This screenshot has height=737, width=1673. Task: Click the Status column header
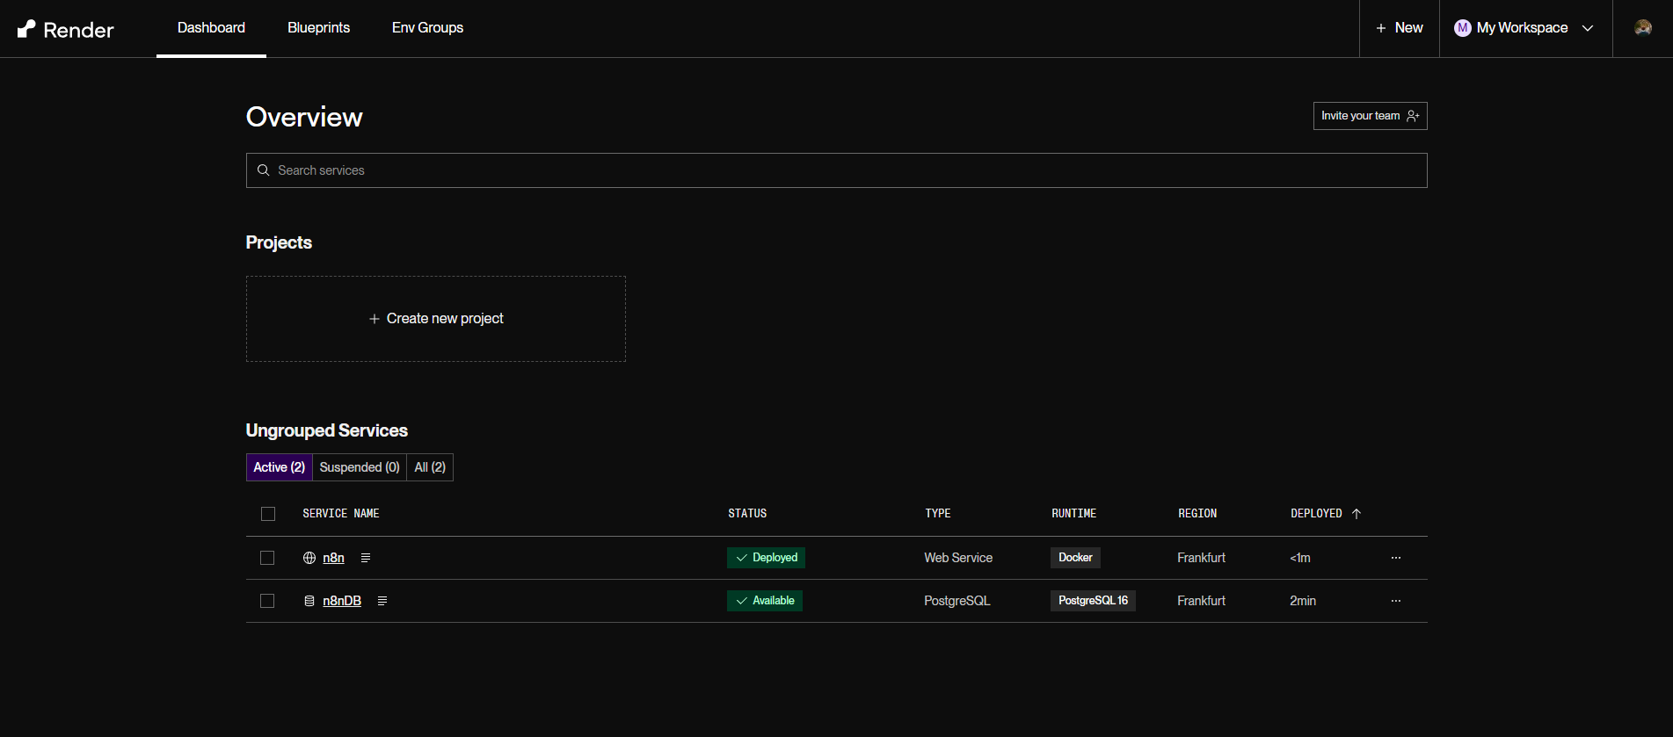click(747, 514)
